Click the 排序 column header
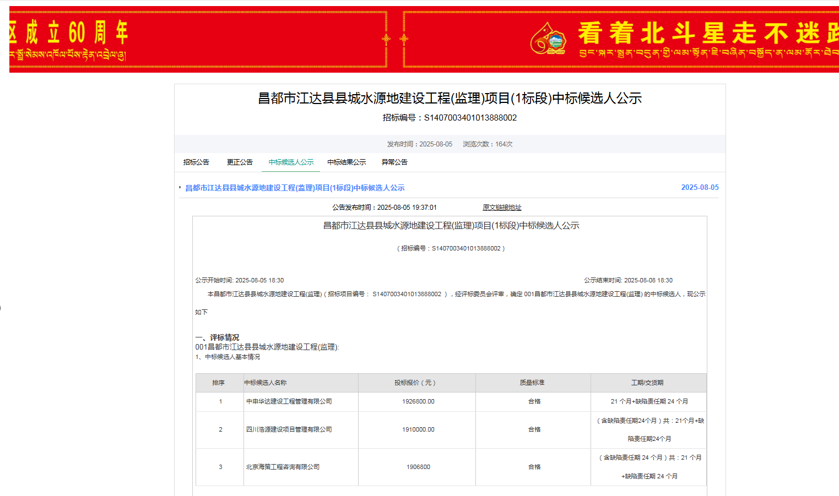Screen dimensions: 839x496 tap(219, 383)
